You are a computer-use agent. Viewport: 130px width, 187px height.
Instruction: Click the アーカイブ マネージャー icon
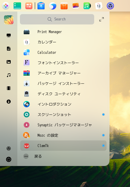click(x=27, y=73)
